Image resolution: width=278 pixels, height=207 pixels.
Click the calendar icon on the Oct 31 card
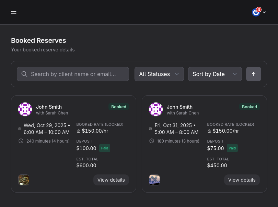click(150, 129)
